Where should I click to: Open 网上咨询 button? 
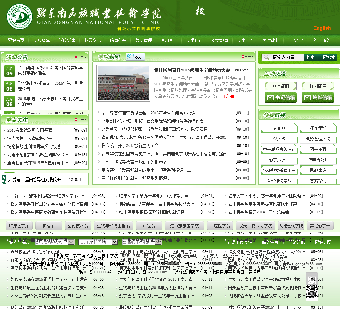[x=280, y=86]
